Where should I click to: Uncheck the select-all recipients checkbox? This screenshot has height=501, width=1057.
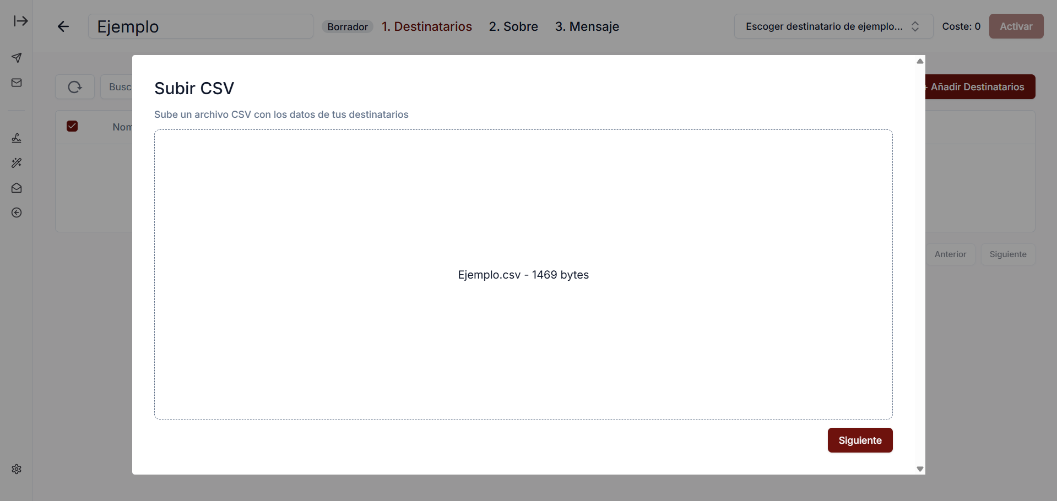pyautogui.click(x=72, y=126)
